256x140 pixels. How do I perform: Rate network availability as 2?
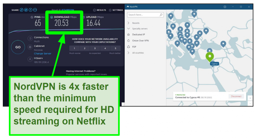(x=84, y=48)
